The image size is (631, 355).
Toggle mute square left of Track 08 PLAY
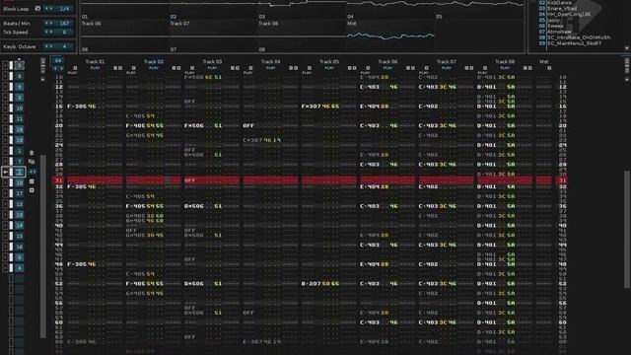click(x=484, y=68)
